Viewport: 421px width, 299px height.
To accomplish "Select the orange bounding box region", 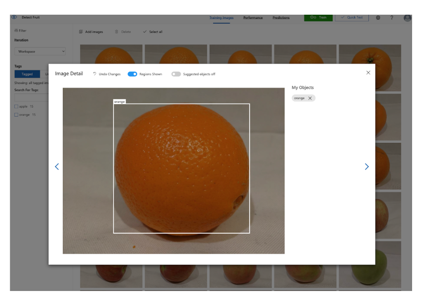I will [x=181, y=168].
